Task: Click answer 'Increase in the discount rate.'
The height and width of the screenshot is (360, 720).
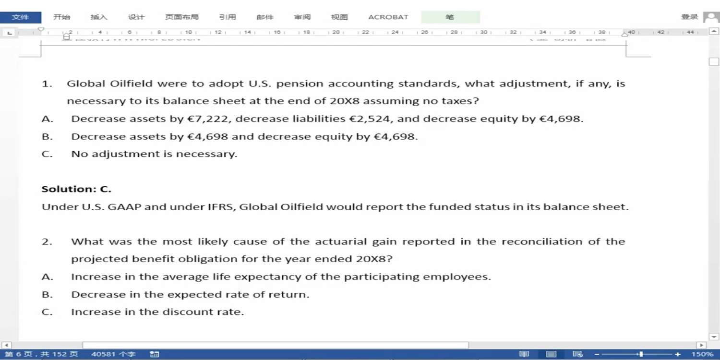Action: (x=157, y=312)
